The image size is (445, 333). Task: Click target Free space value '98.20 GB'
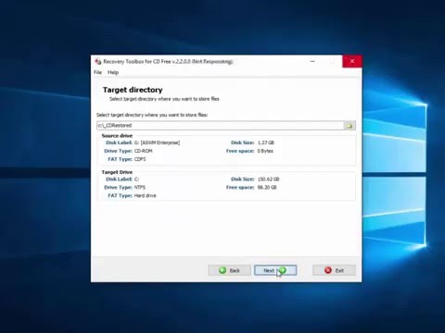click(x=267, y=188)
